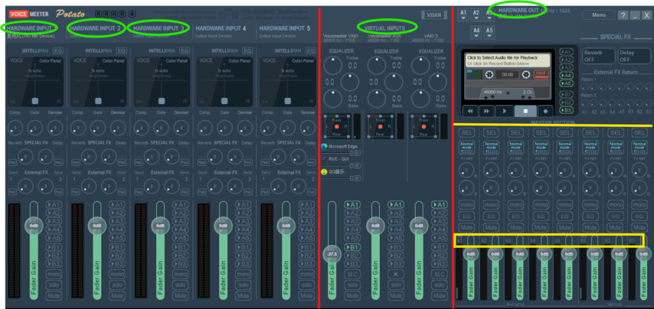Click the Microsoft Edge app volume icon
The image size is (654, 309).
[x=324, y=146]
